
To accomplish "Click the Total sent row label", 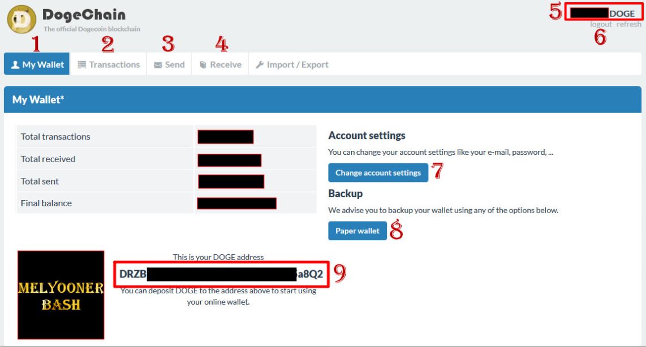I will [x=40, y=181].
